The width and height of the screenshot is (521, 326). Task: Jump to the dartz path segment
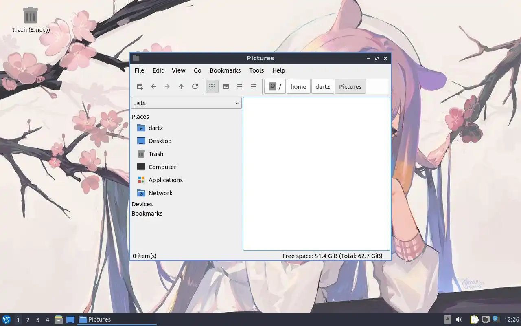point(323,86)
